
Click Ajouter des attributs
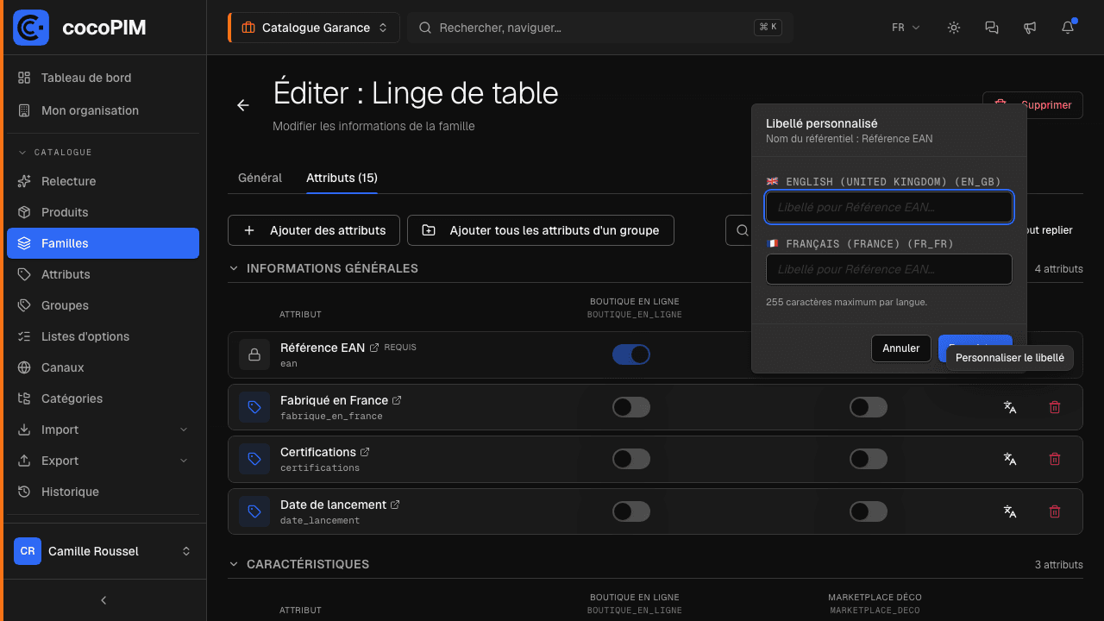(x=314, y=230)
